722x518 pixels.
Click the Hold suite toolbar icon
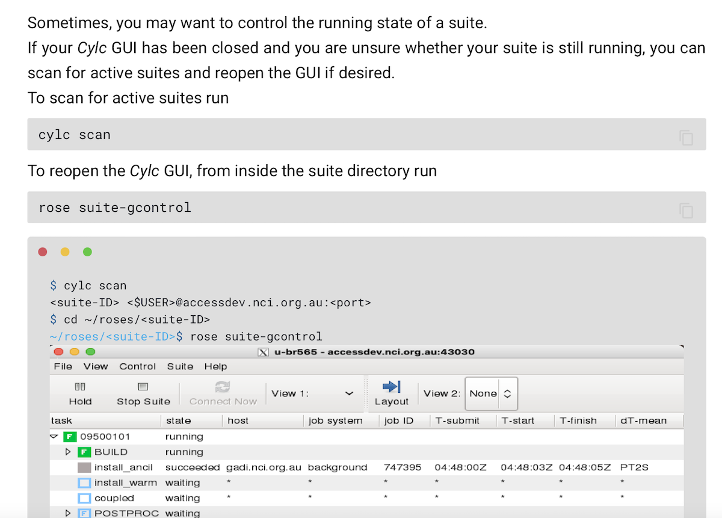pos(80,387)
